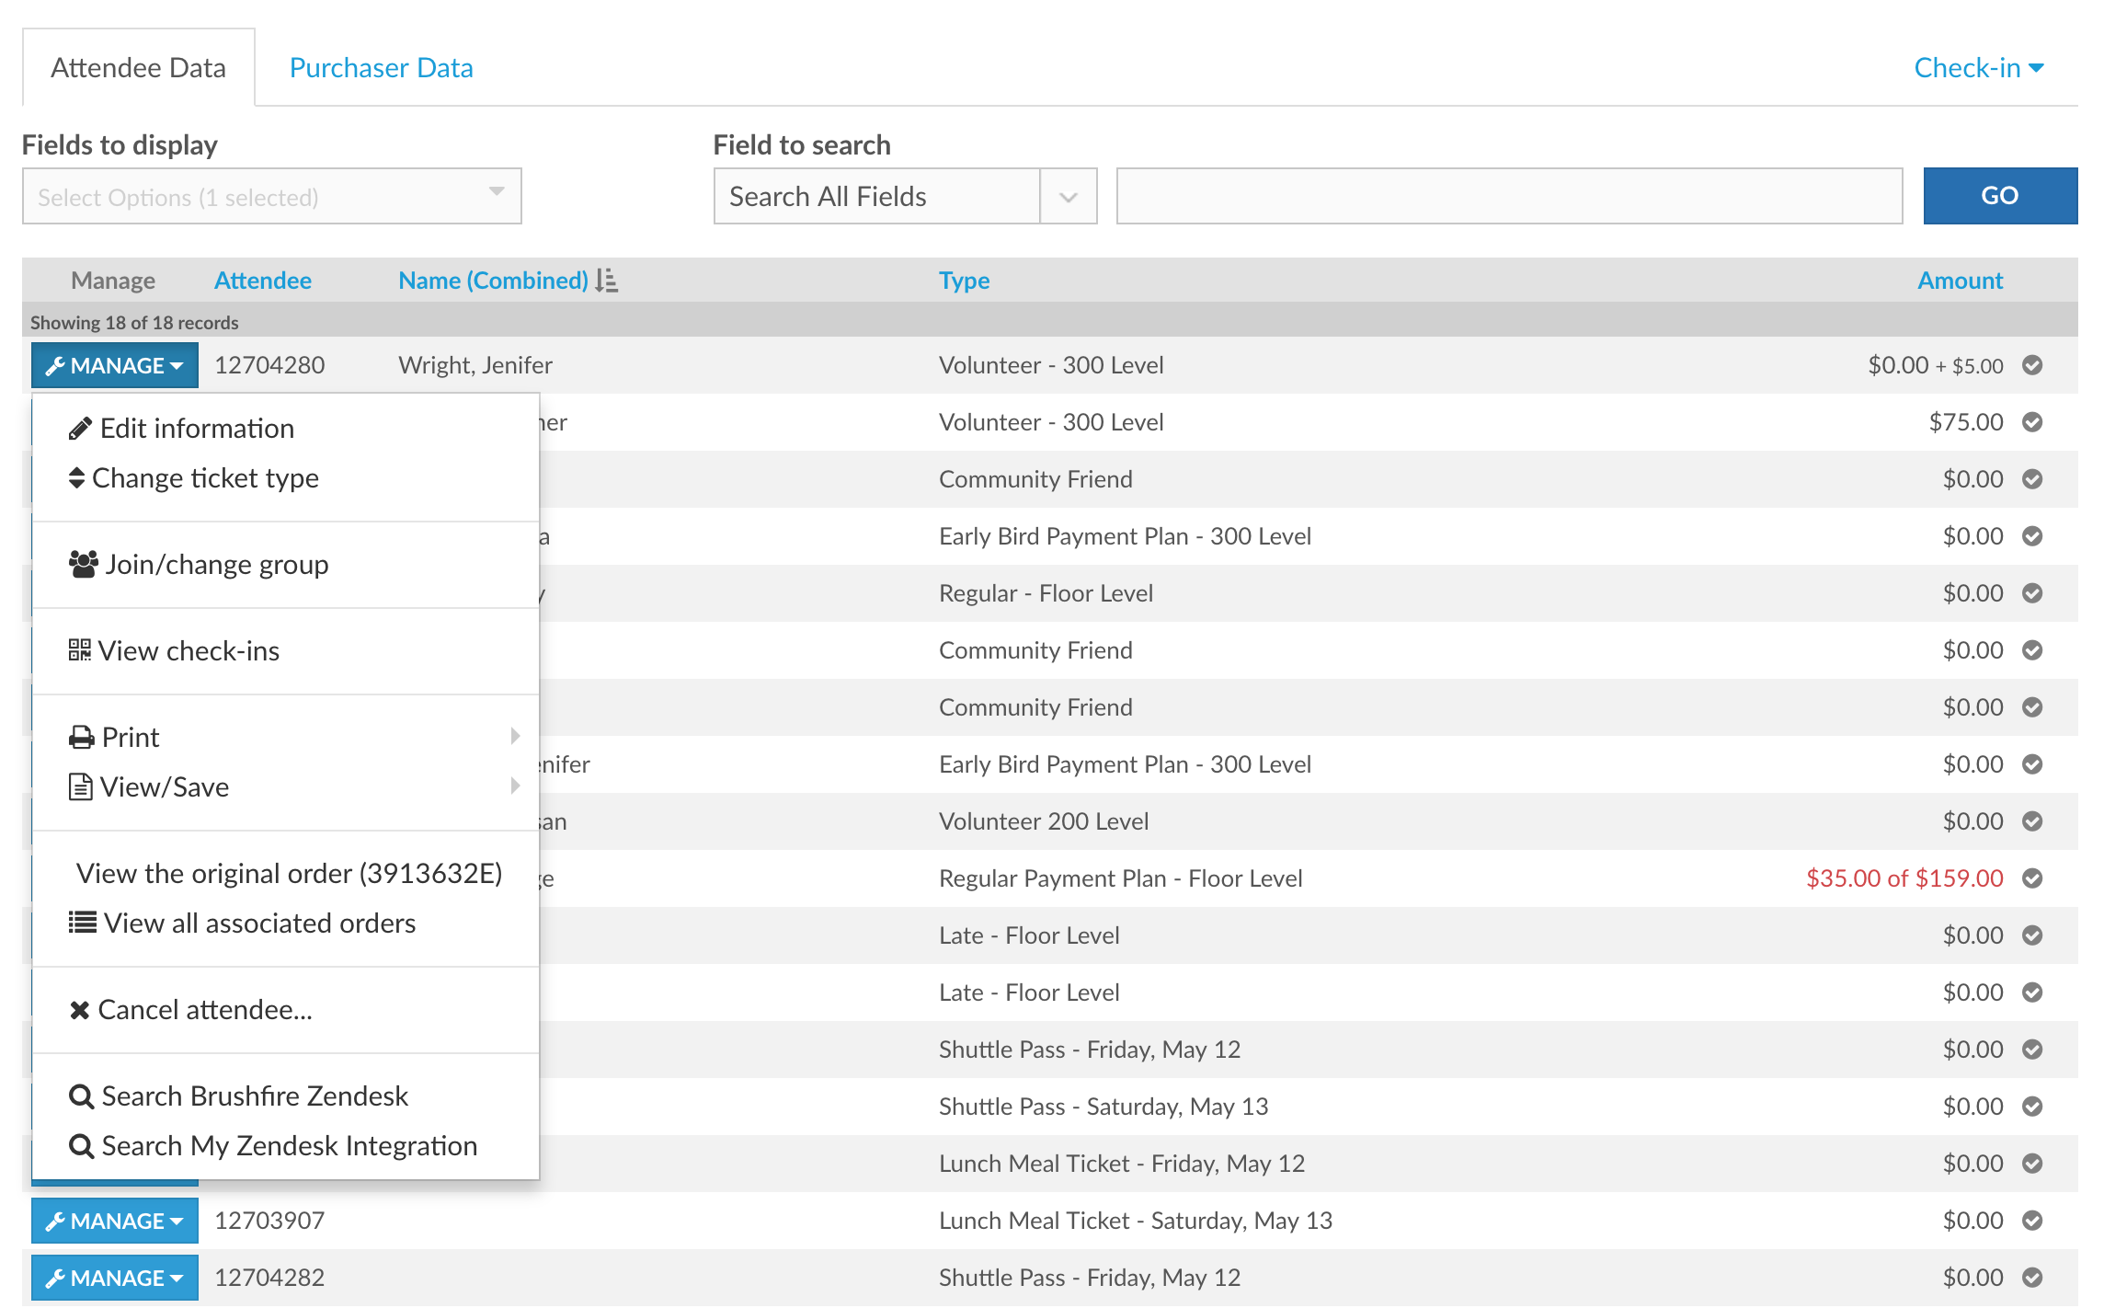Expand the View/Save submenu arrow
Viewport: 2104px width, 1308px height.
[516, 786]
